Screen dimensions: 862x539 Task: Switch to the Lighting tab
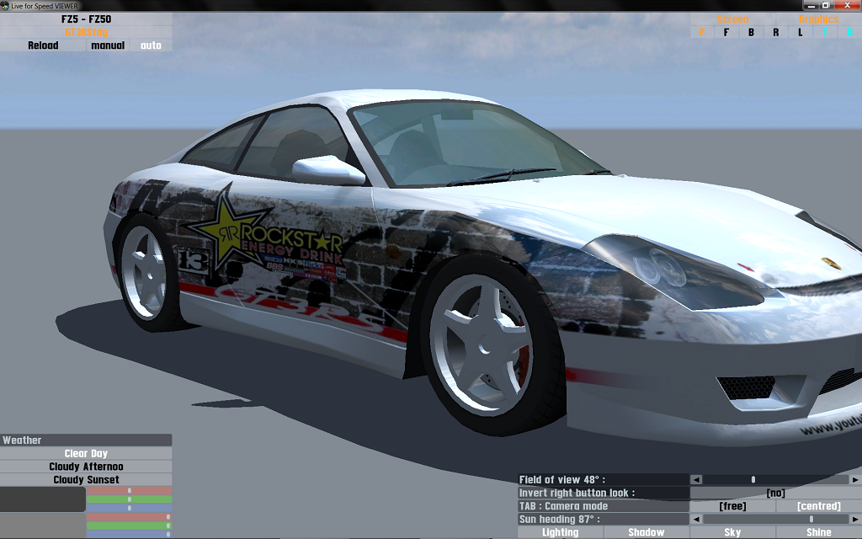[x=560, y=532]
